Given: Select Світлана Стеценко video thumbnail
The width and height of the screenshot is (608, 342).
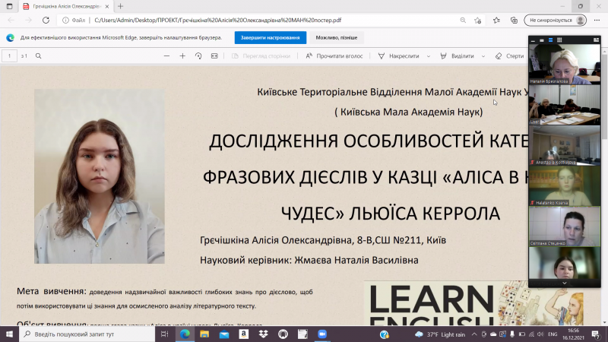Looking at the screenshot, I should click(565, 226).
